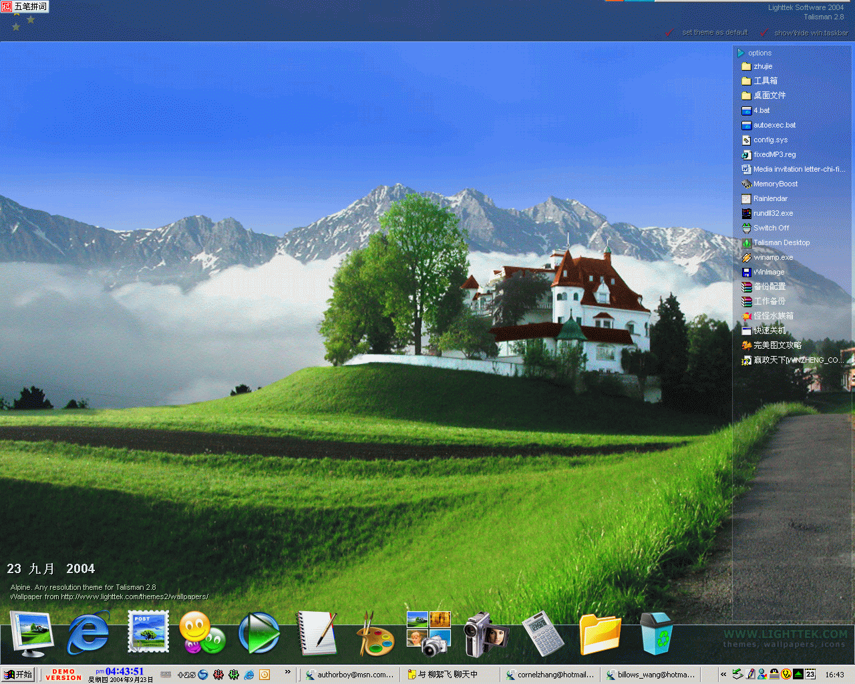Open the calculator dock icon
855x684 pixels.
pyautogui.click(x=542, y=633)
